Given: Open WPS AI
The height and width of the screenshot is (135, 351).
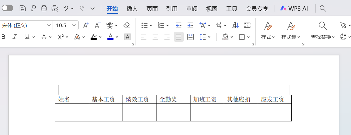Looking at the screenshot, I should click(294, 9).
